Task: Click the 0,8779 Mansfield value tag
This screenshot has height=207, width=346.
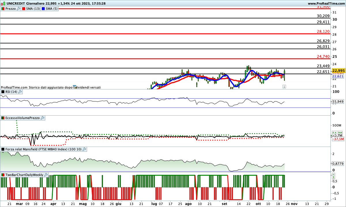Action: tap(338, 163)
